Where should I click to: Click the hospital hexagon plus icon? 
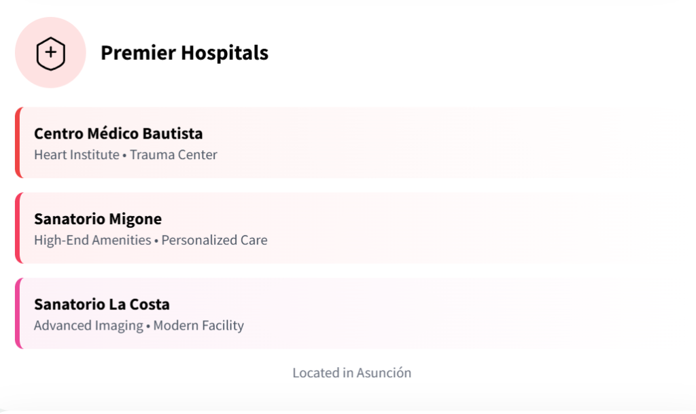50,53
